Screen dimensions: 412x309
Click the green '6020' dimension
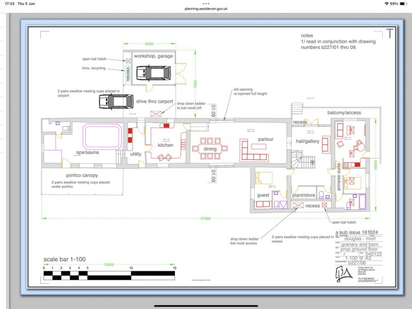click(x=149, y=44)
